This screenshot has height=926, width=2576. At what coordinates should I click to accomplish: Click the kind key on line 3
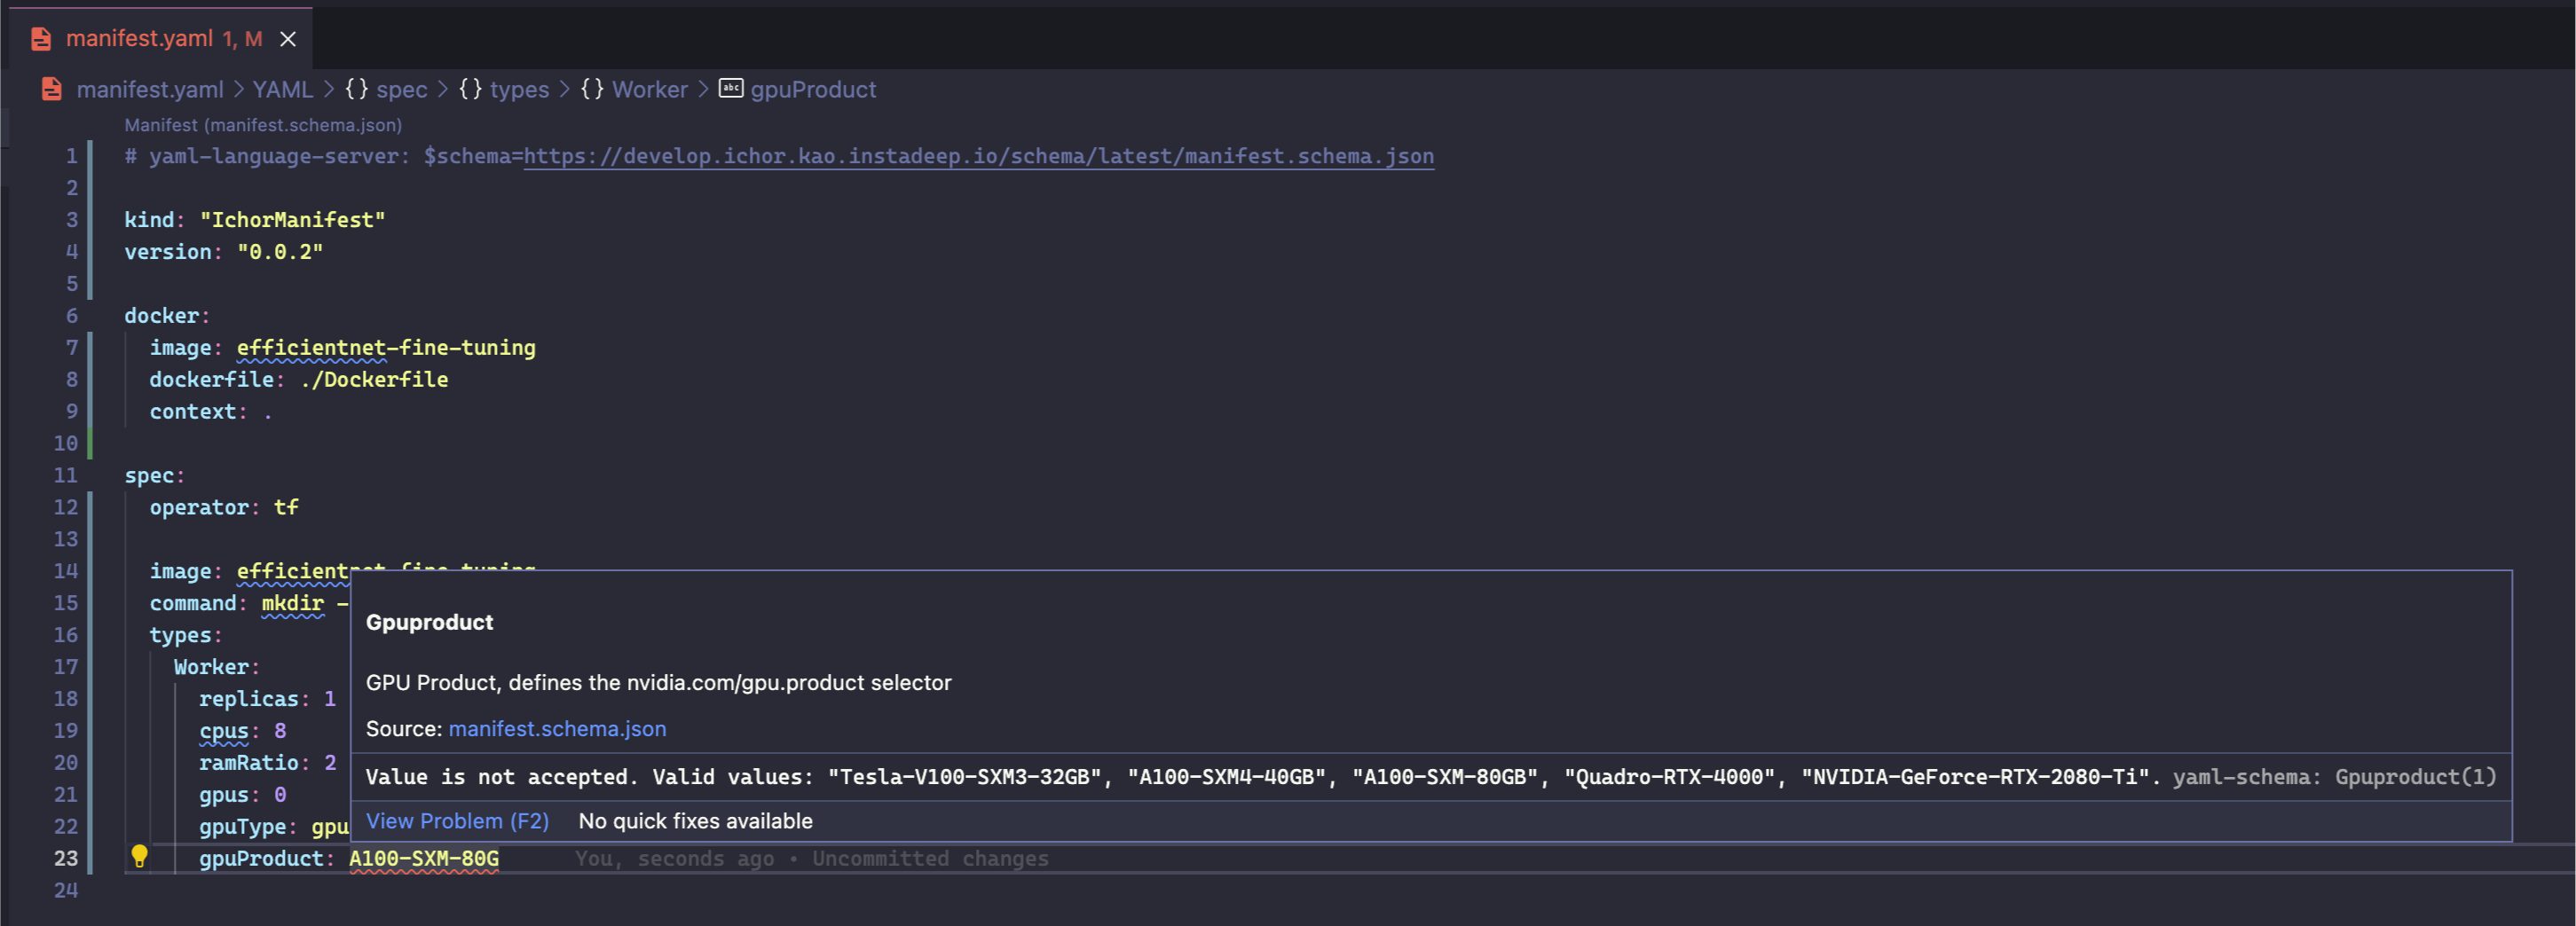tap(149, 220)
